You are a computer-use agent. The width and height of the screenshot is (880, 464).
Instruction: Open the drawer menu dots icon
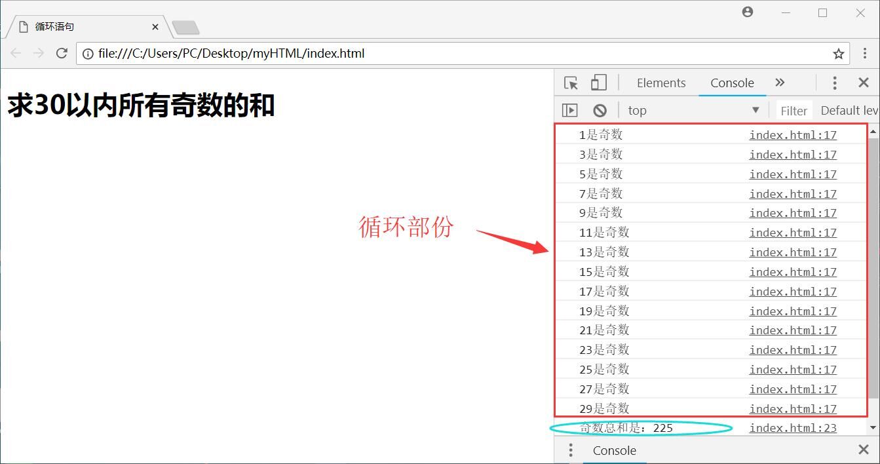[571, 450]
